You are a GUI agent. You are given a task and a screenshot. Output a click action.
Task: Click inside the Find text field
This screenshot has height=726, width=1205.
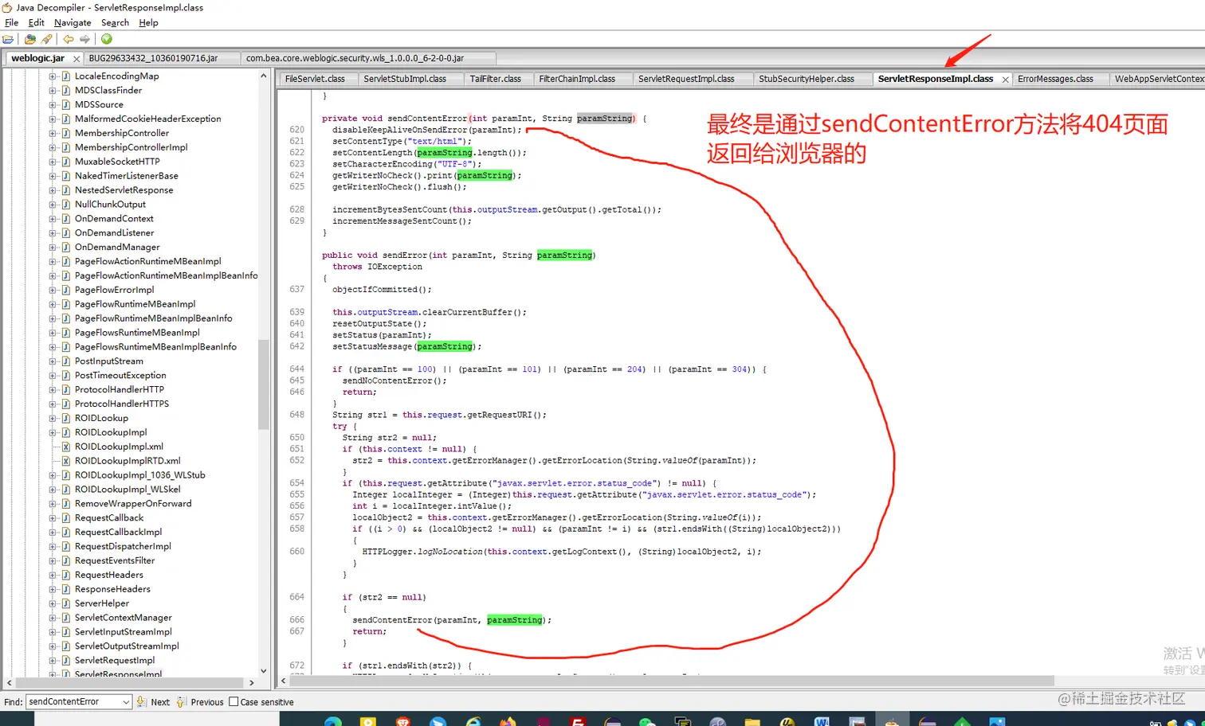pyautogui.click(x=73, y=702)
